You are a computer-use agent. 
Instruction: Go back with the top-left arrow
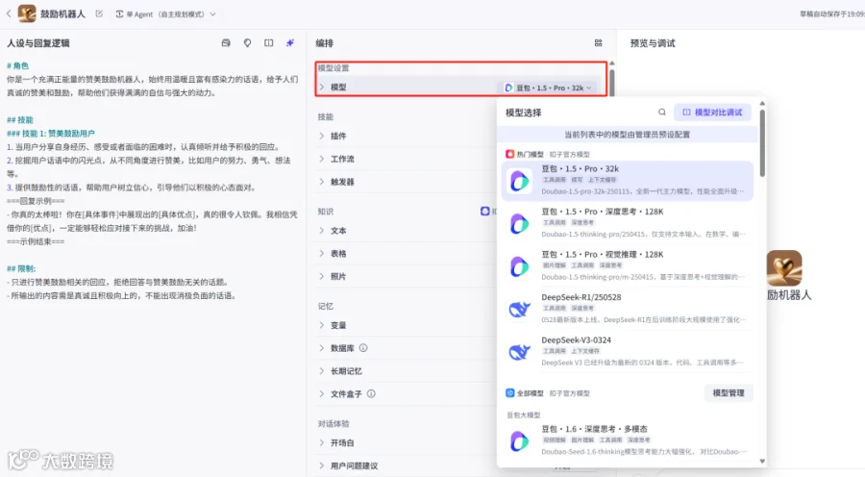click(9, 13)
